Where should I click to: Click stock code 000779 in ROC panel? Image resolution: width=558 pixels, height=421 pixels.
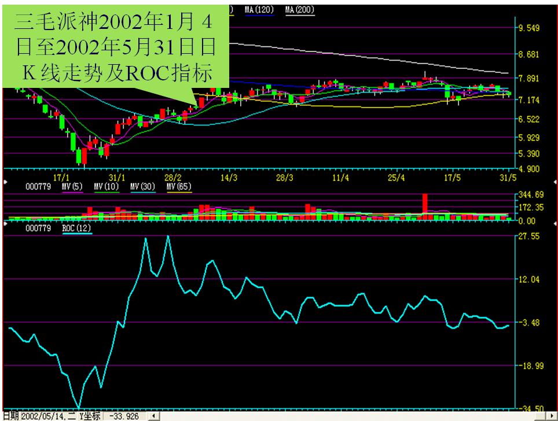coord(38,228)
